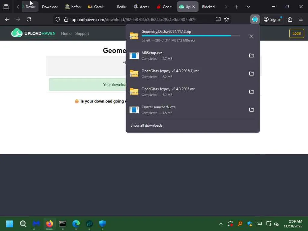Open the Firefox application menu
The width and height of the screenshot is (308, 231).
301,19
